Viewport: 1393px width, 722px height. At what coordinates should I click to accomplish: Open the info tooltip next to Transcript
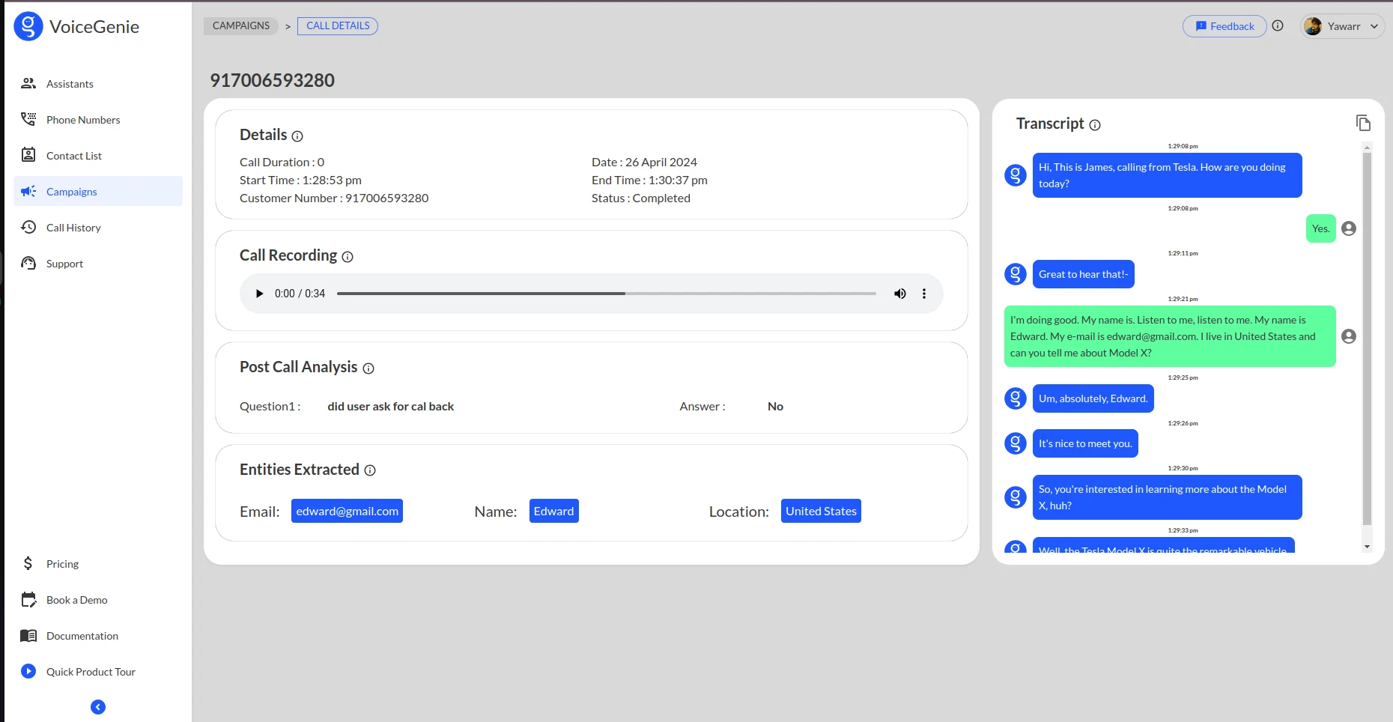click(x=1095, y=125)
